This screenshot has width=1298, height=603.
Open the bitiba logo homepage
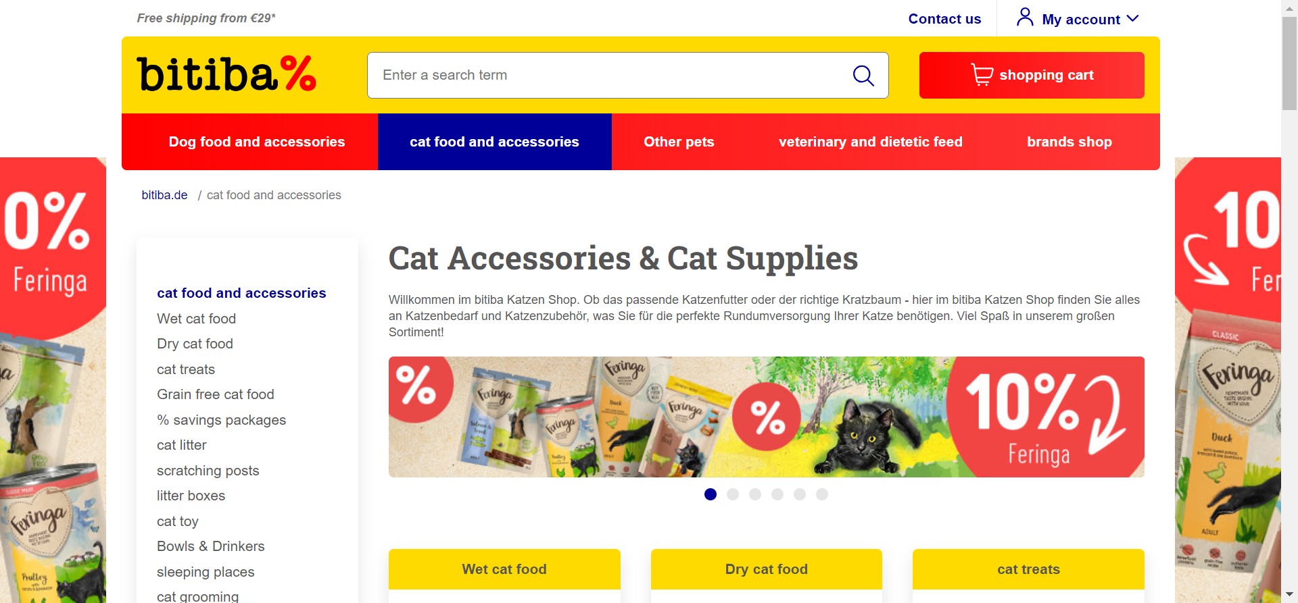[x=226, y=74]
